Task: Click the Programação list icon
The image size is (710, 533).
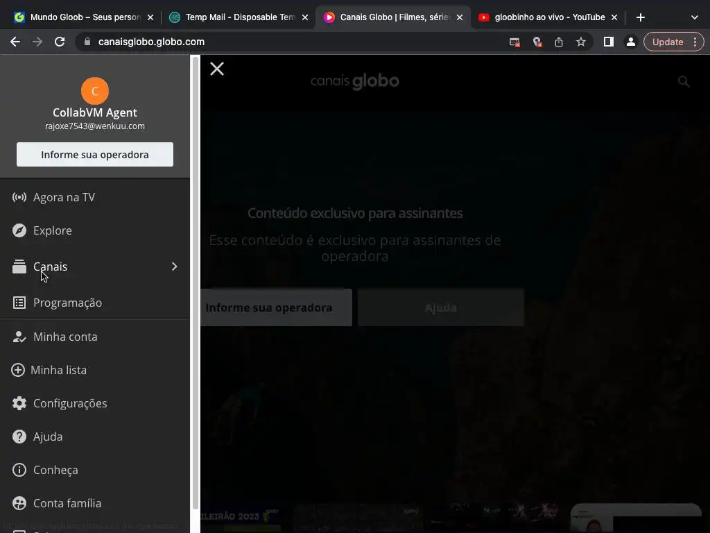Action: tap(19, 303)
